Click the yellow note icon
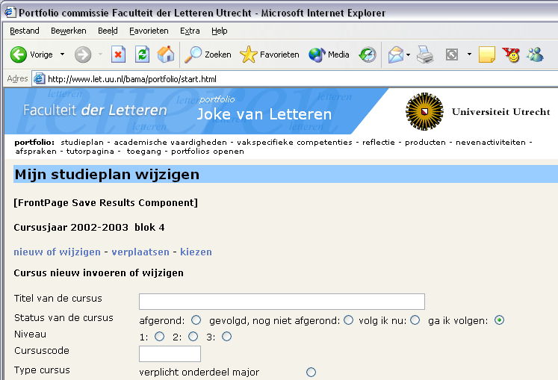 tap(487, 54)
